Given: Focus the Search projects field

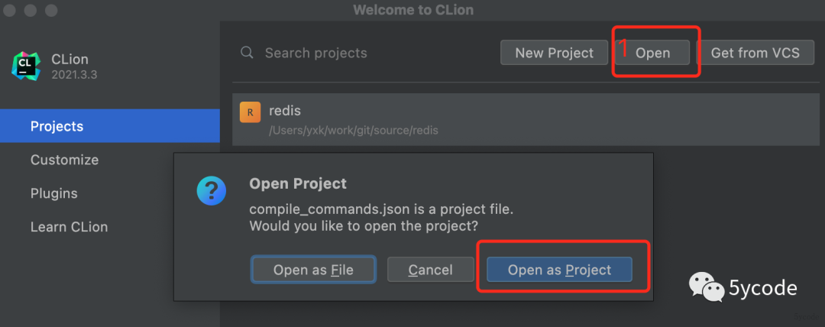Looking at the screenshot, I should tap(363, 53).
